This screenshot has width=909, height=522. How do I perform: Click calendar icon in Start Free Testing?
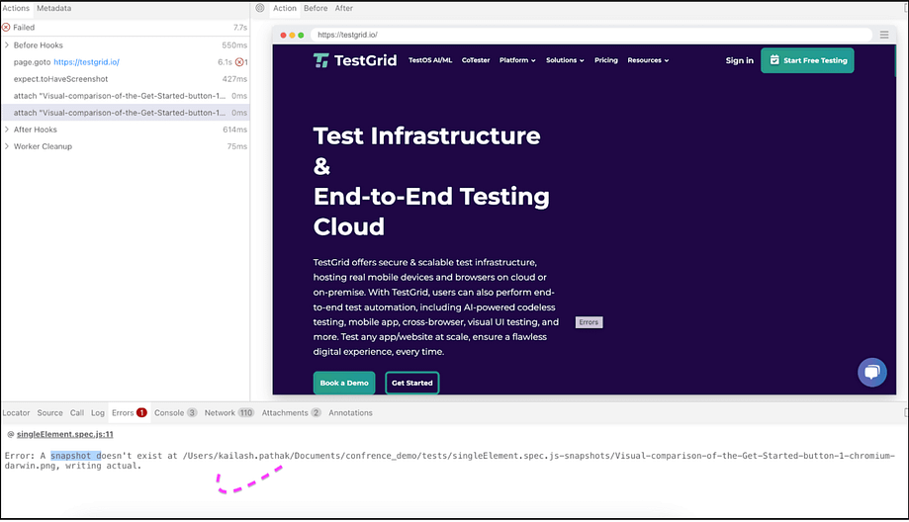[774, 60]
